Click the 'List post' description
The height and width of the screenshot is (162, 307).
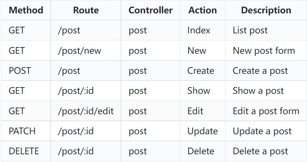pos(250,30)
